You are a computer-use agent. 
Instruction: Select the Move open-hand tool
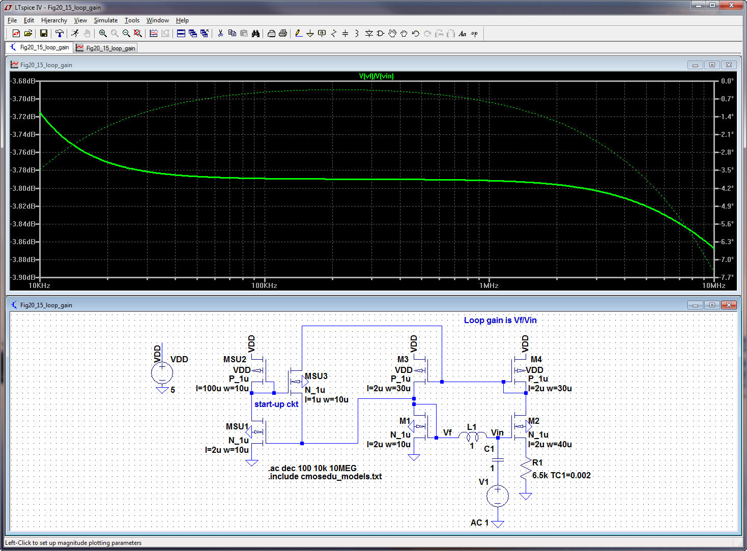[392, 34]
